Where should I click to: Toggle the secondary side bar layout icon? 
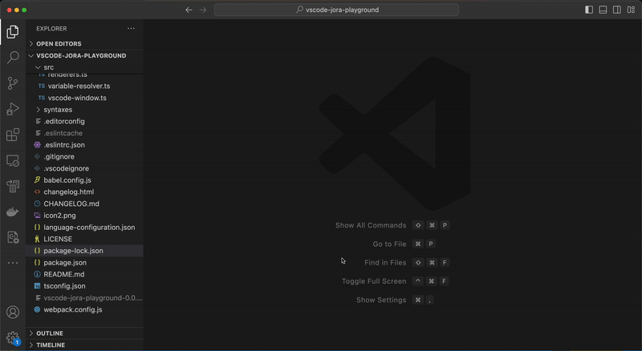point(616,10)
